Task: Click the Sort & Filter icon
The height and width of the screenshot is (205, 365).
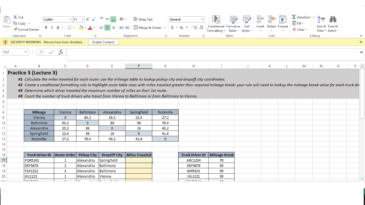Action: [x=321, y=20]
